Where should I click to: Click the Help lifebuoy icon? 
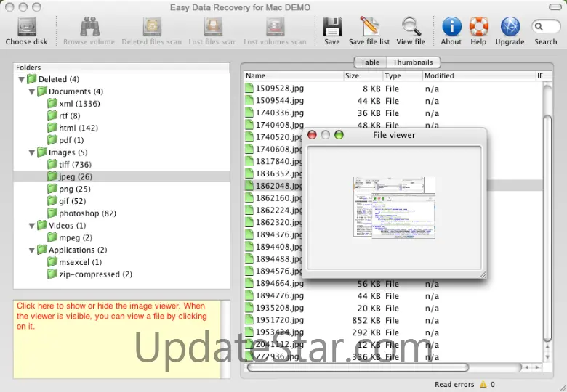coord(478,27)
